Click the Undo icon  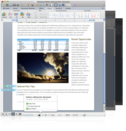tap(37, 5)
